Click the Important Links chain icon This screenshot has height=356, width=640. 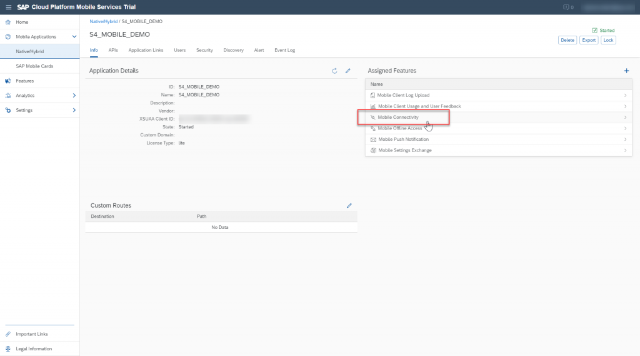click(x=7, y=334)
